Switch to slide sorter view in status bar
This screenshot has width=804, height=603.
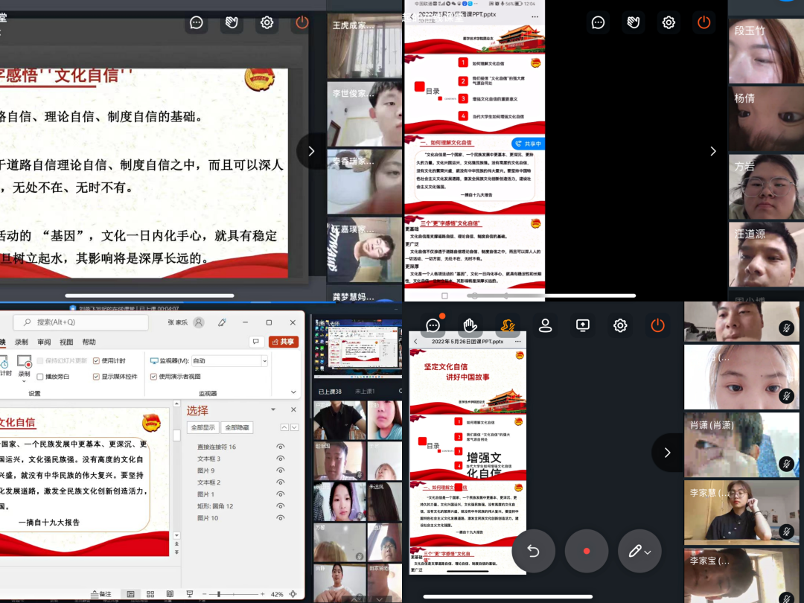[x=150, y=594]
